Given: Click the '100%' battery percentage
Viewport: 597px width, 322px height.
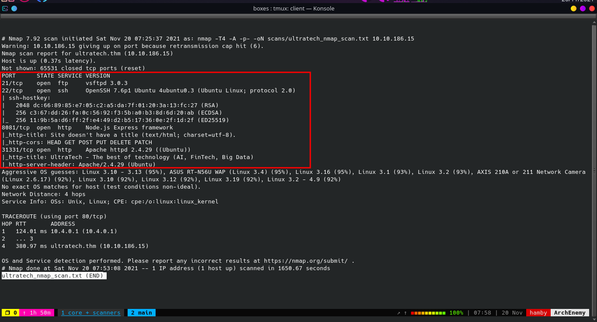Looking at the screenshot, I should [x=456, y=312].
